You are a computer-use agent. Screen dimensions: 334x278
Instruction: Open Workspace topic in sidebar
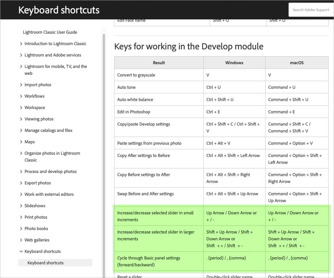click(35, 108)
